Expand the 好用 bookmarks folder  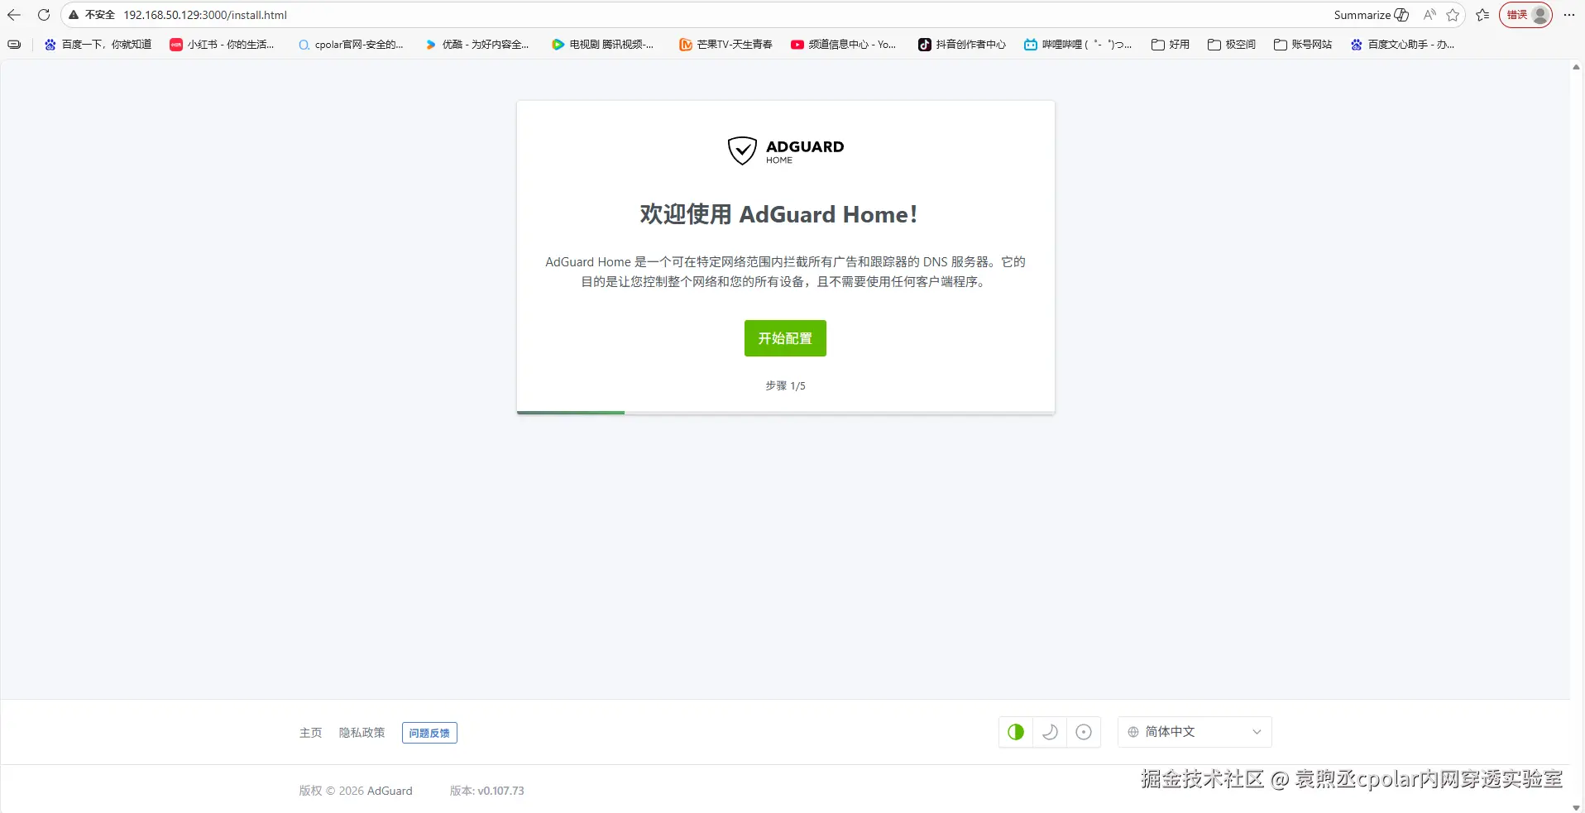1171,45
